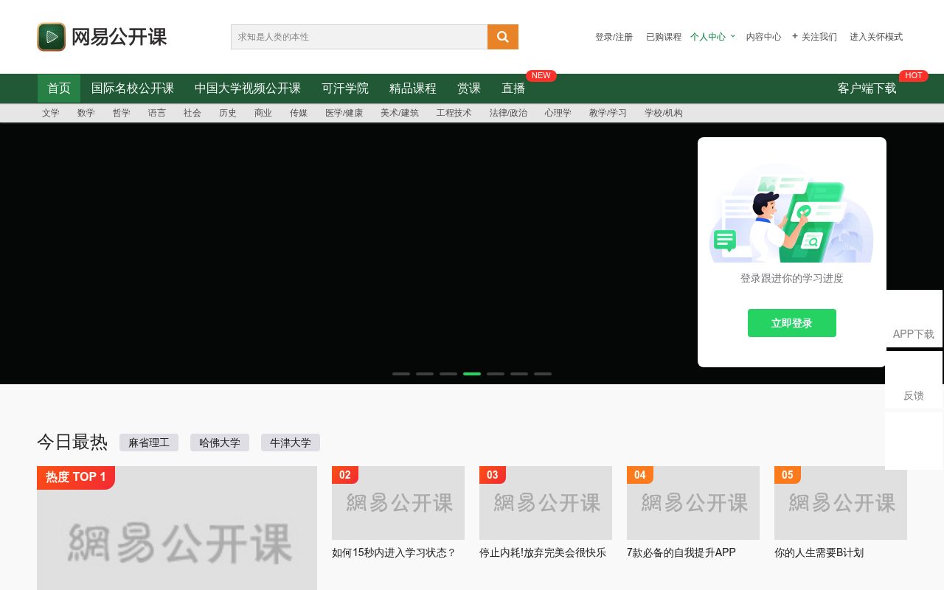Viewport: 944px width, 590px height.
Task: Open 如何15秒内进入学习状态？ title
Action: pos(395,552)
